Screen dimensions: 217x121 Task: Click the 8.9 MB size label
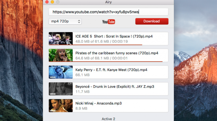point(82,108)
